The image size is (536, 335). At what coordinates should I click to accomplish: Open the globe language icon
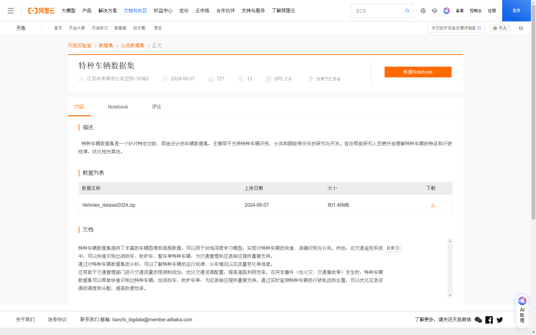point(423,11)
